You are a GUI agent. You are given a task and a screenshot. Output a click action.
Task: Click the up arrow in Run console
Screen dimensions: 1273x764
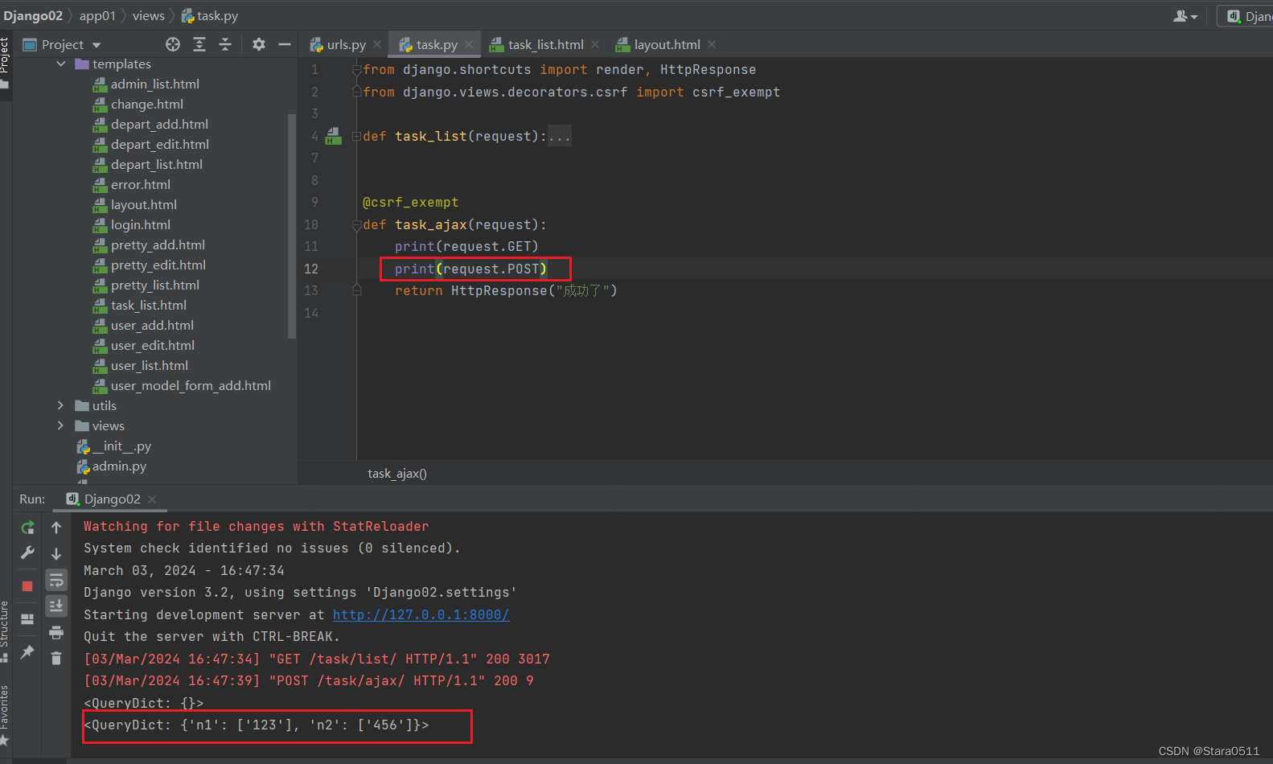(x=56, y=528)
